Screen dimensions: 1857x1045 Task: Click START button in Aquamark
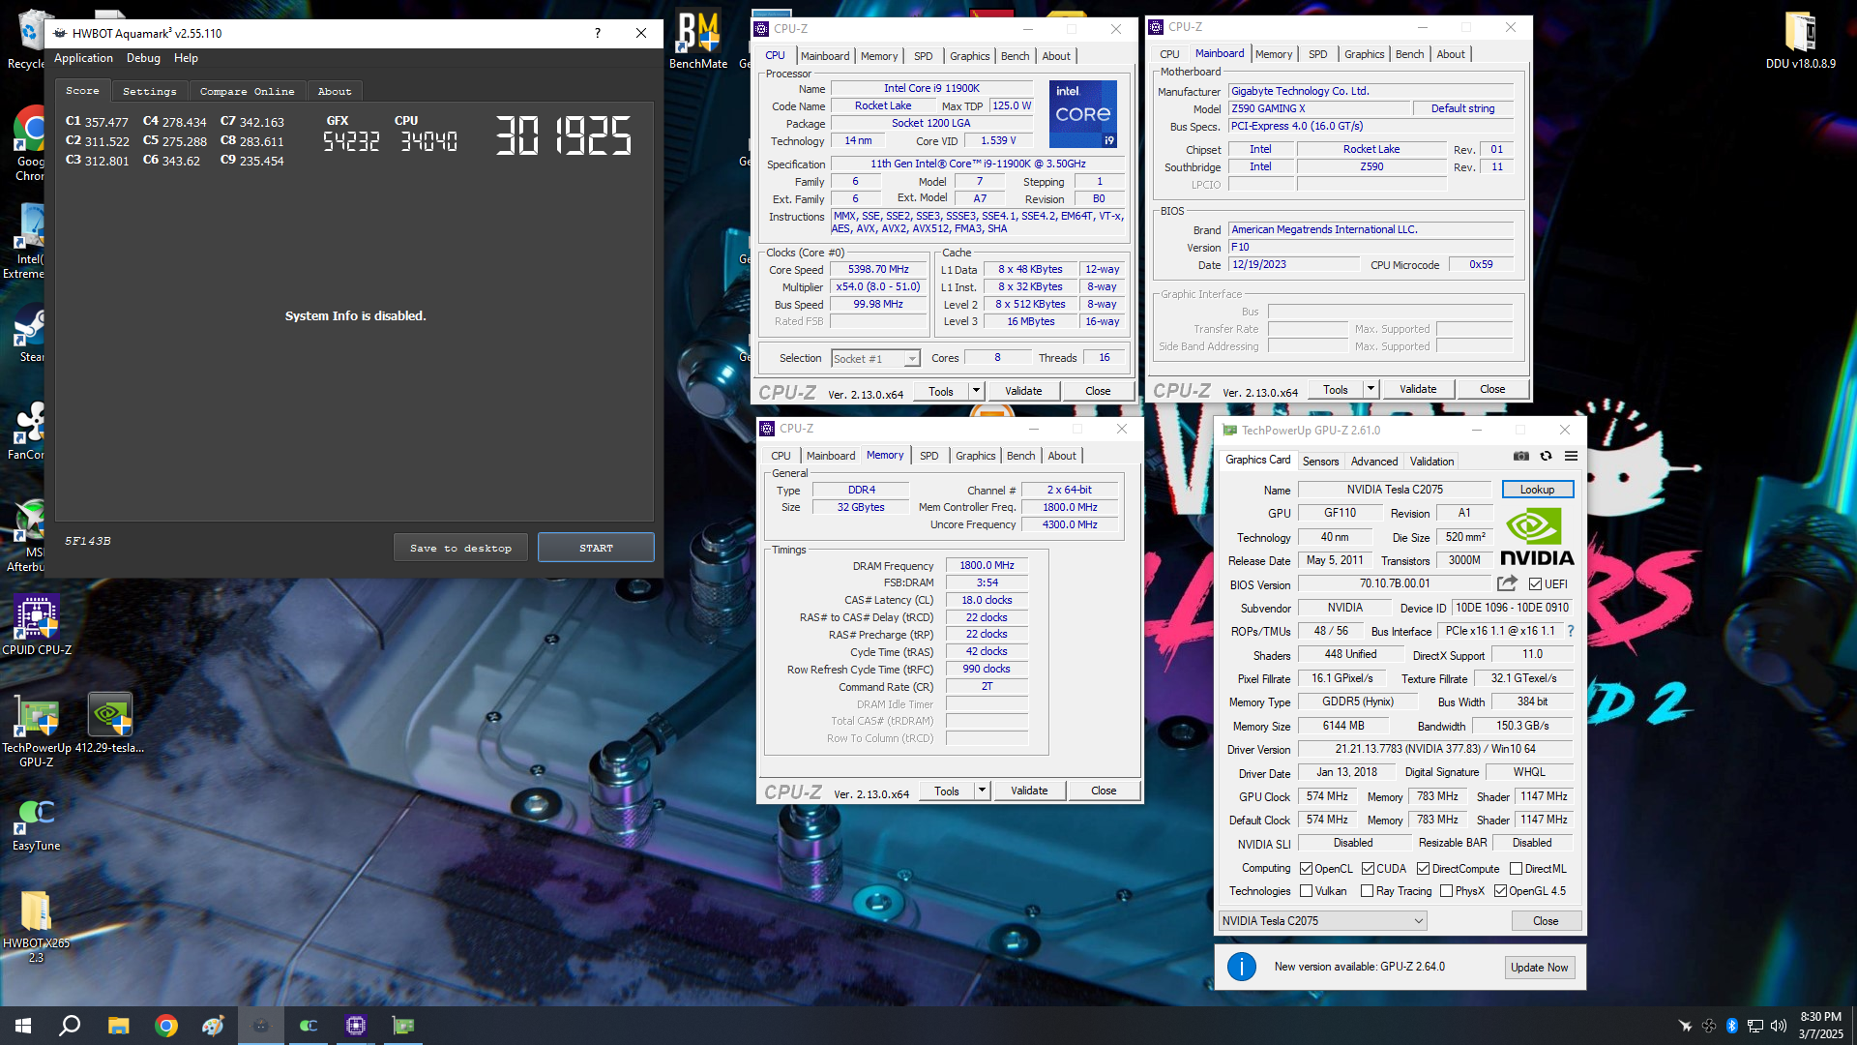596,548
